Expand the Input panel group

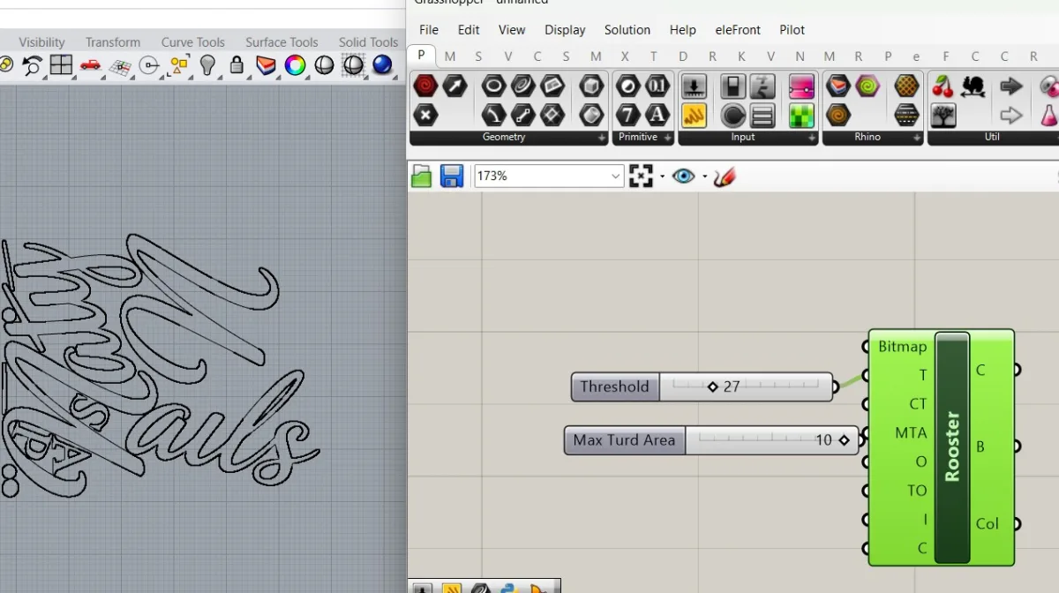(x=812, y=139)
